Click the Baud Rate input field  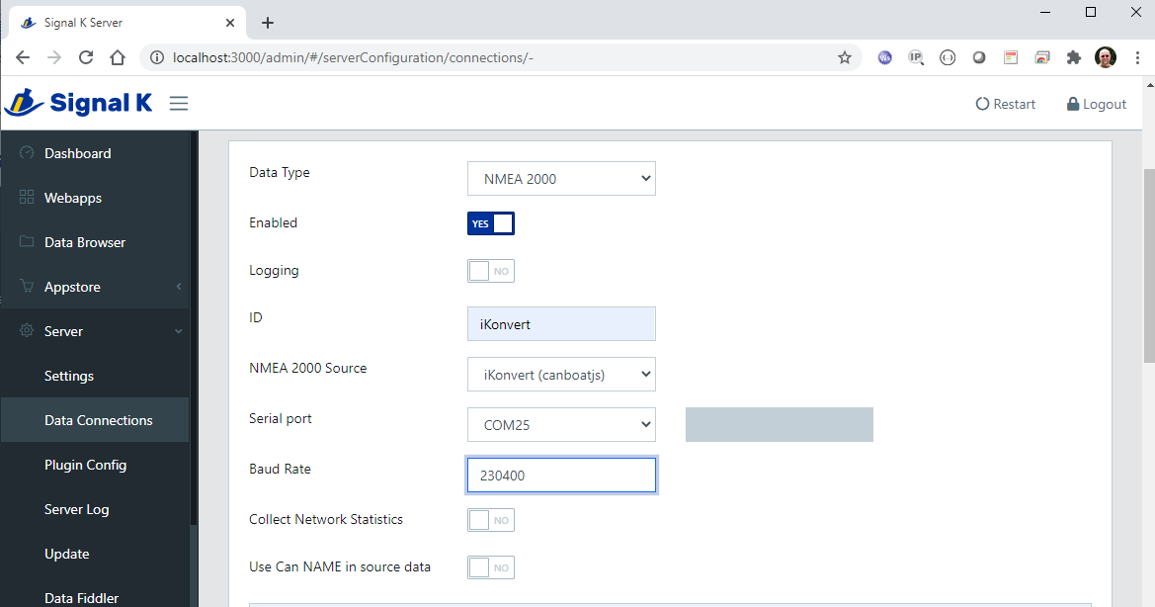coord(561,476)
